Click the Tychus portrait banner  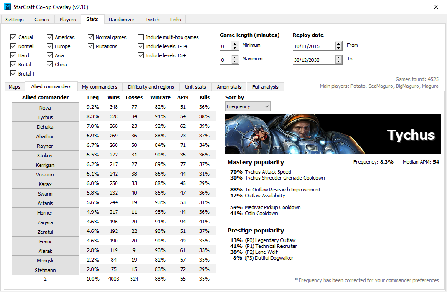[333, 134]
